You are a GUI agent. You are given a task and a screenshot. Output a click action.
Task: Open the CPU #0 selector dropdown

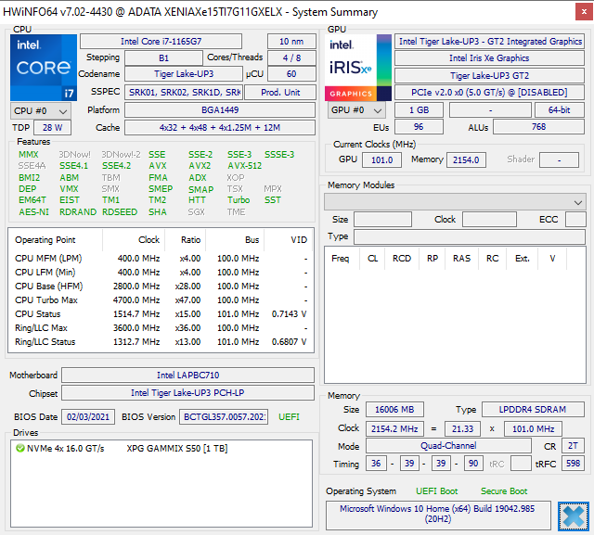pyautogui.click(x=34, y=110)
